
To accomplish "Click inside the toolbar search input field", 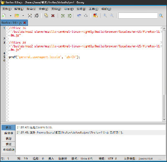I will pyautogui.click(x=138, y=15).
